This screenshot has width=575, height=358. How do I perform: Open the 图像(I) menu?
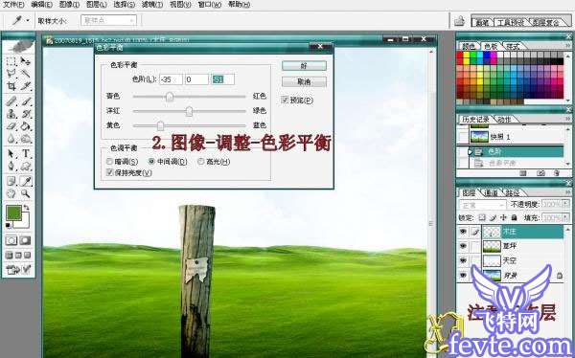tap(69, 5)
